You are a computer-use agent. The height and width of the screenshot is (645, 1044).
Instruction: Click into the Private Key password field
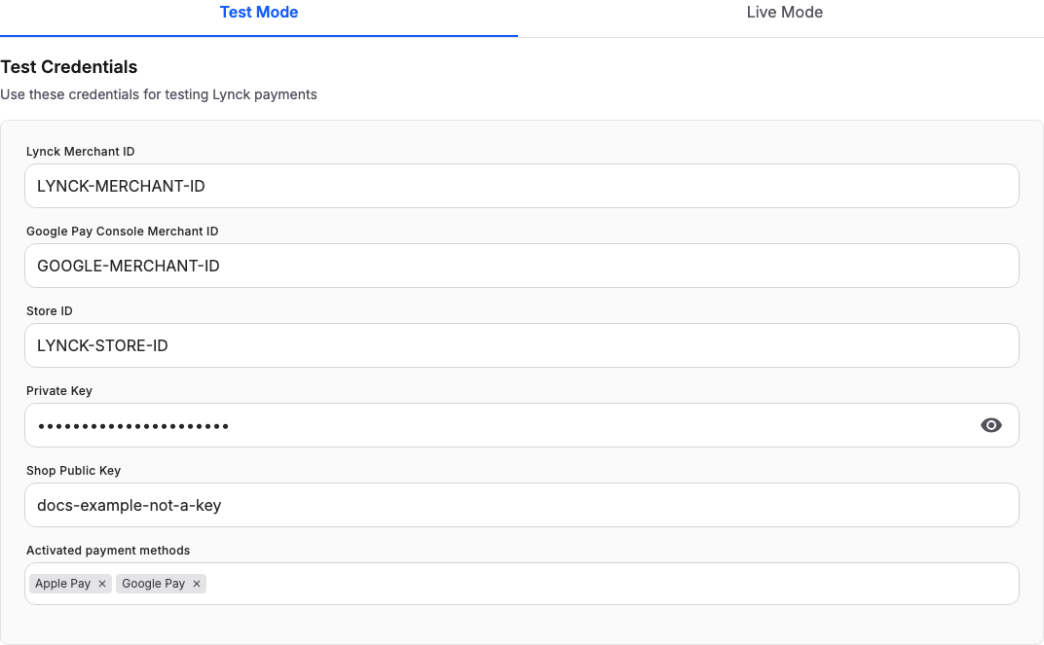pyautogui.click(x=521, y=425)
